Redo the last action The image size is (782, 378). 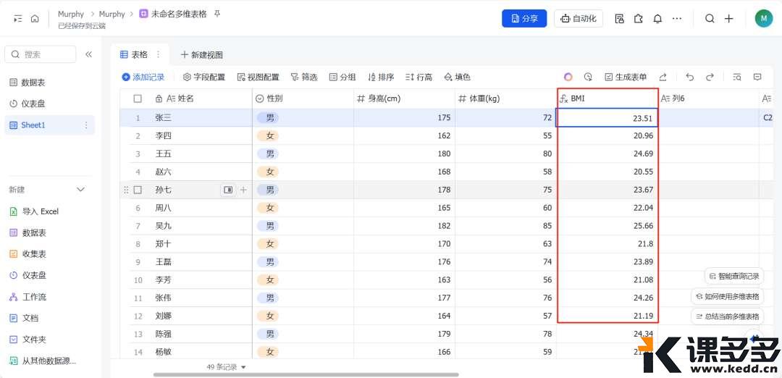(710, 77)
